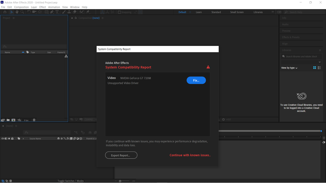Select the Brush tool
Screen dimensions: 326x183
(64, 12)
